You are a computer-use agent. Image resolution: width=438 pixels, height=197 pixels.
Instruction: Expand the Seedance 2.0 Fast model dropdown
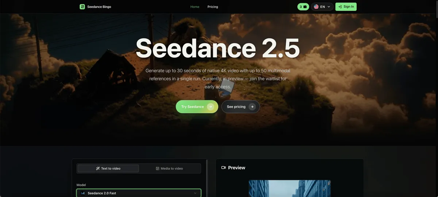(x=139, y=193)
